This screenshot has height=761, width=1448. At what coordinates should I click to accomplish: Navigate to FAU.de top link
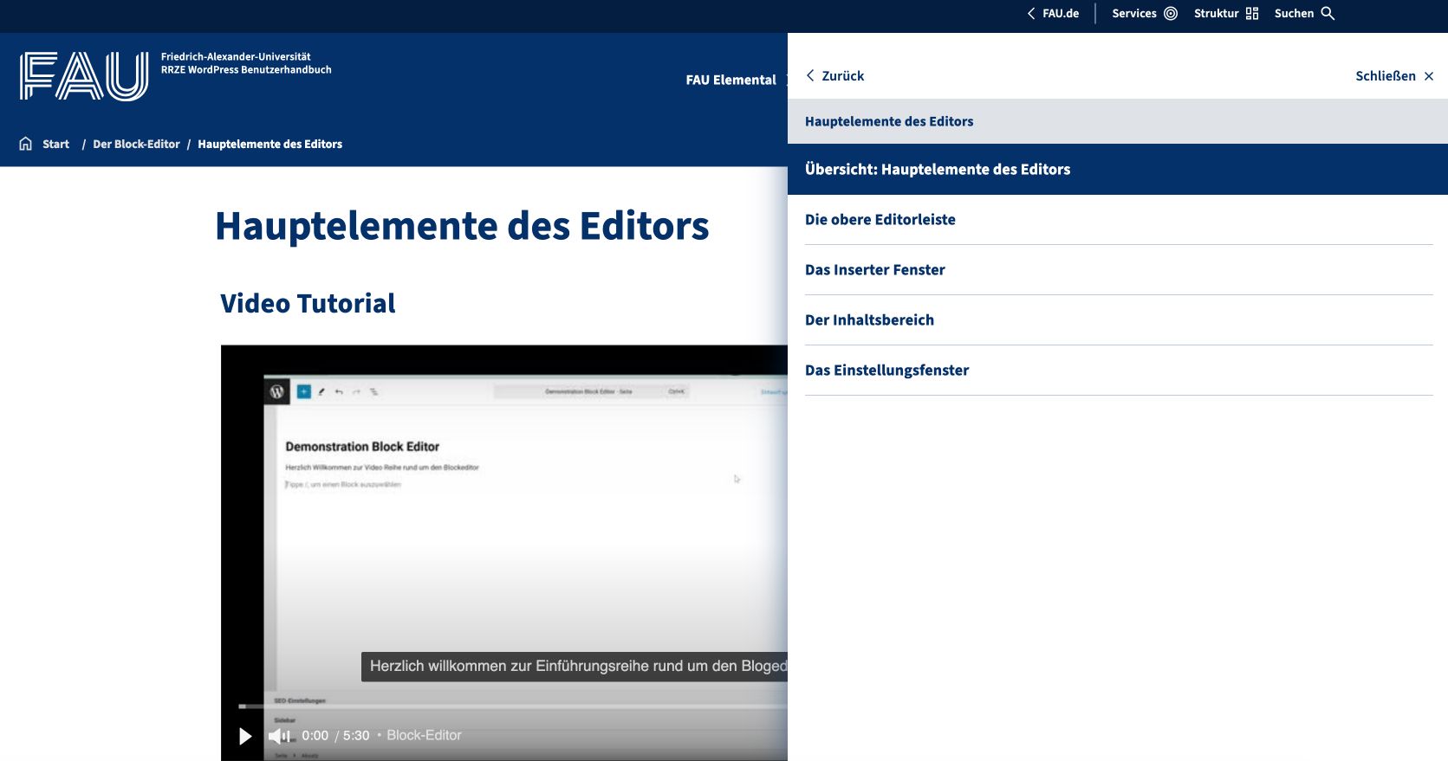click(x=1060, y=14)
